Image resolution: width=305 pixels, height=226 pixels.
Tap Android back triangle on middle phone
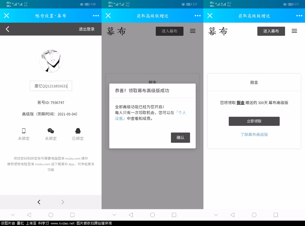pyautogui.click(x=131, y=215)
